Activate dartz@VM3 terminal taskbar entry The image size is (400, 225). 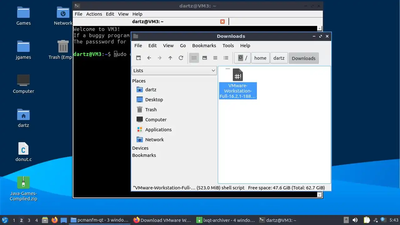click(x=289, y=220)
